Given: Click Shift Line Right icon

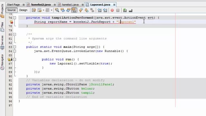Looking at the screenshot, I should coord(105,10).
